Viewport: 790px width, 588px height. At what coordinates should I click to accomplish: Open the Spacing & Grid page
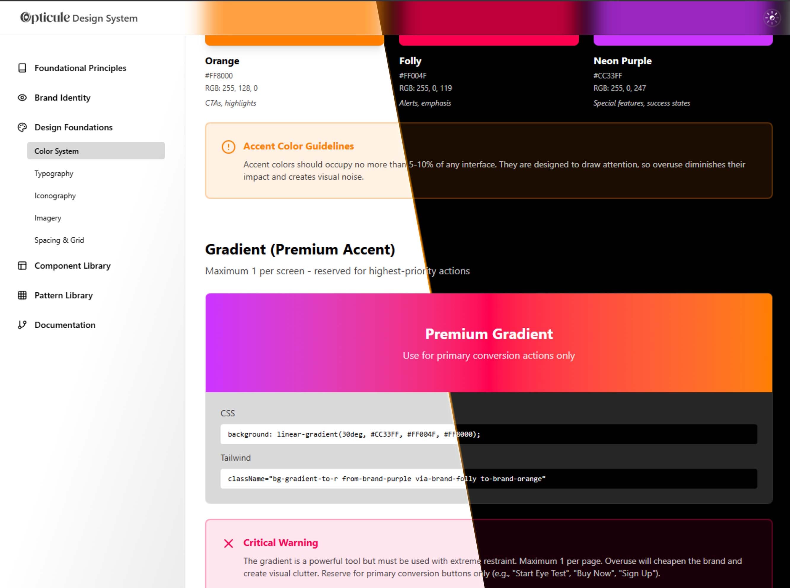[59, 240]
